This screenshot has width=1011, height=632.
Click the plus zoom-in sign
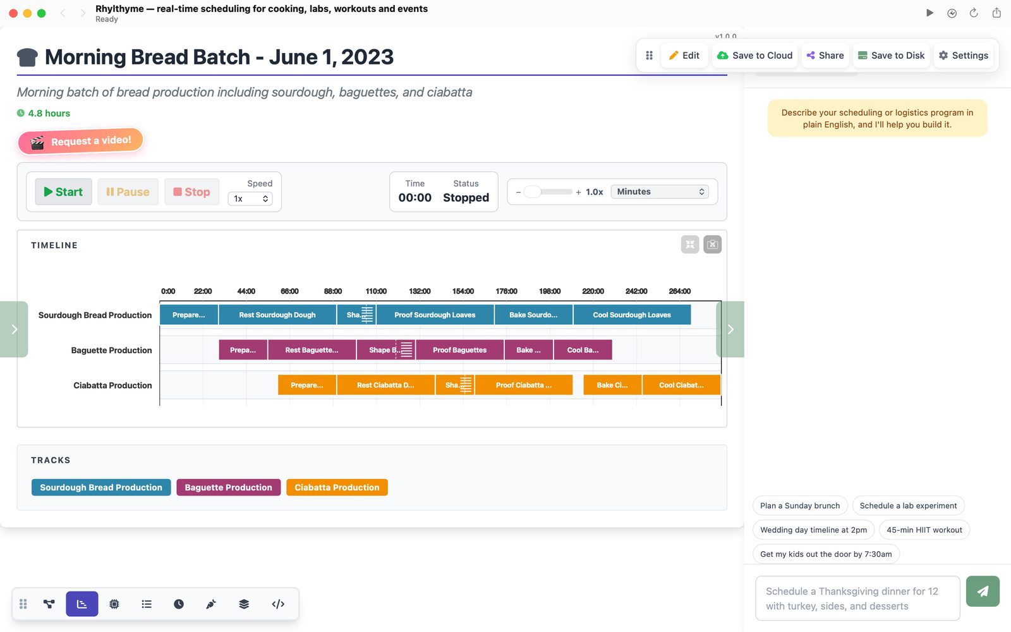(x=578, y=192)
